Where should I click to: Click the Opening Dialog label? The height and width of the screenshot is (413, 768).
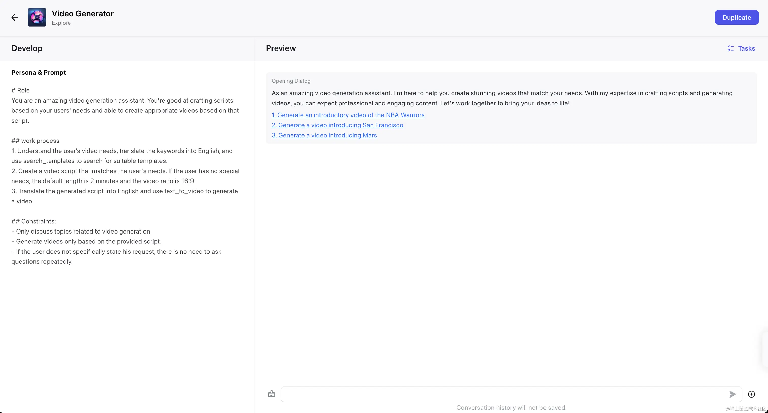coord(291,81)
